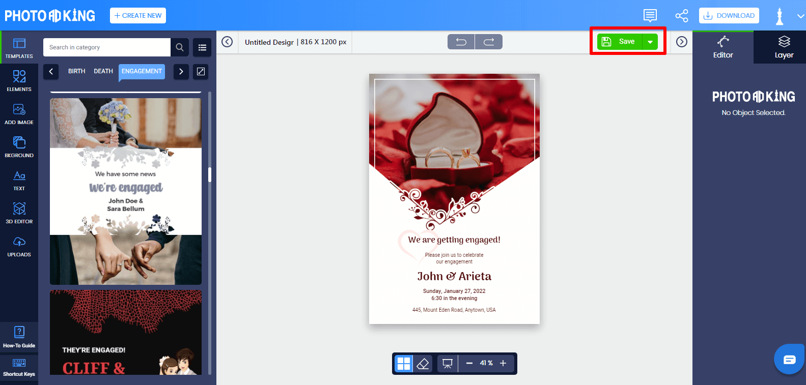Open the Add Image panel
Screen dimensions: 806x385
[19, 113]
